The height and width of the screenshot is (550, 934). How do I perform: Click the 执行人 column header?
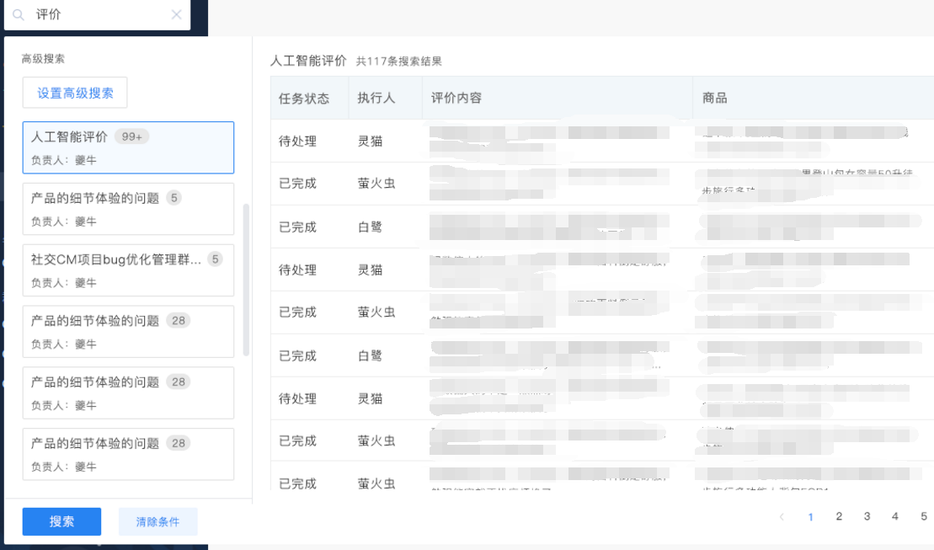tap(376, 98)
